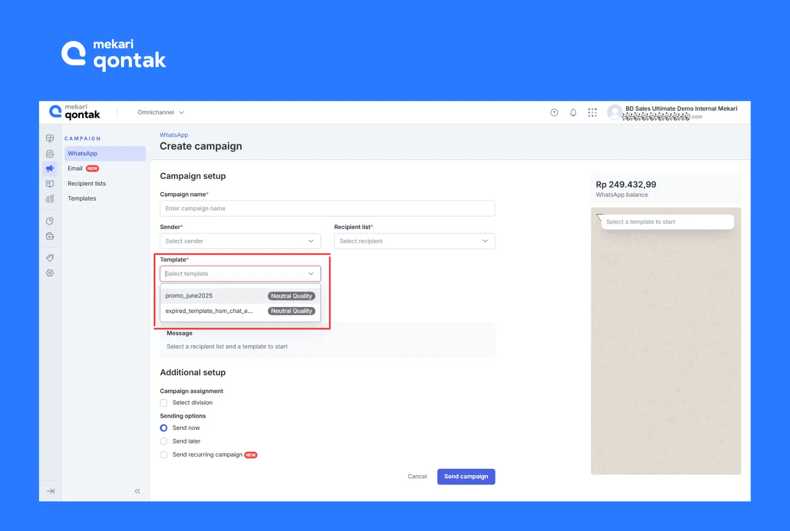Click the Send campaign button
Image resolution: width=790 pixels, height=531 pixels.
(x=466, y=476)
